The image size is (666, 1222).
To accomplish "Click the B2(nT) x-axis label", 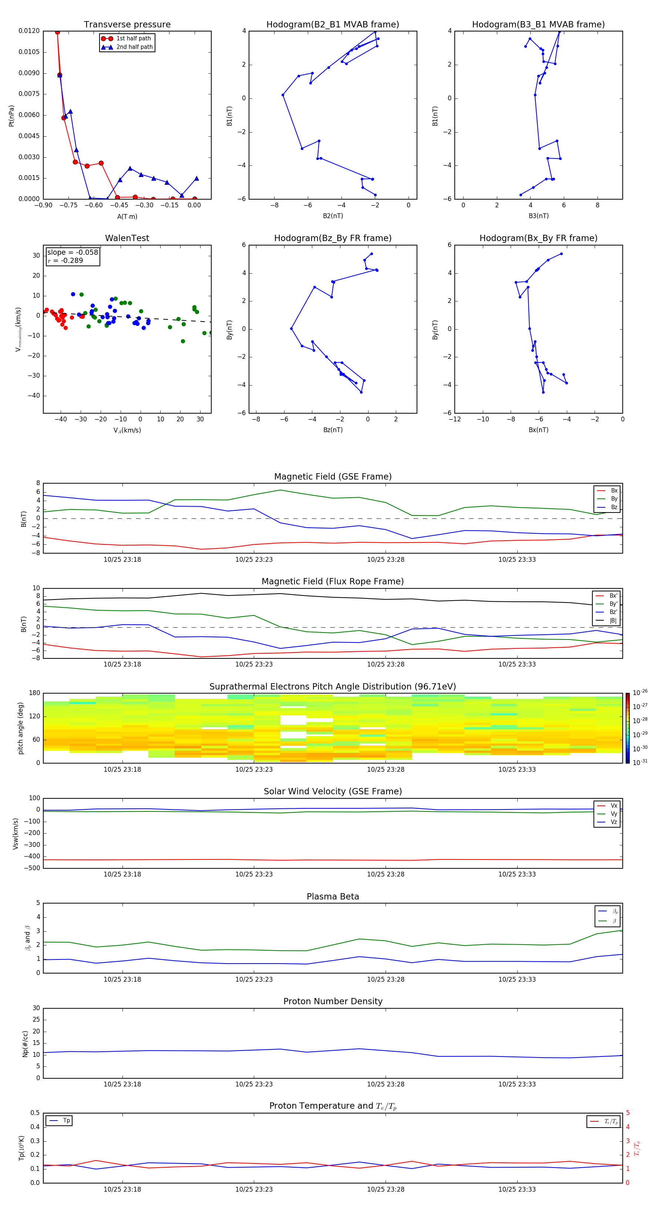I will pos(333,216).
